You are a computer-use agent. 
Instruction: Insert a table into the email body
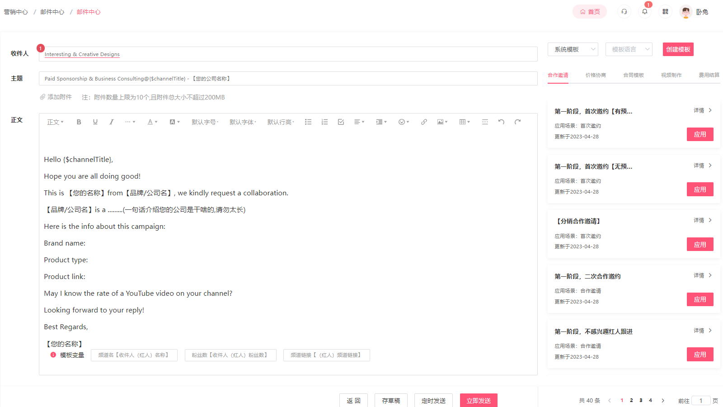click(463, 122)
